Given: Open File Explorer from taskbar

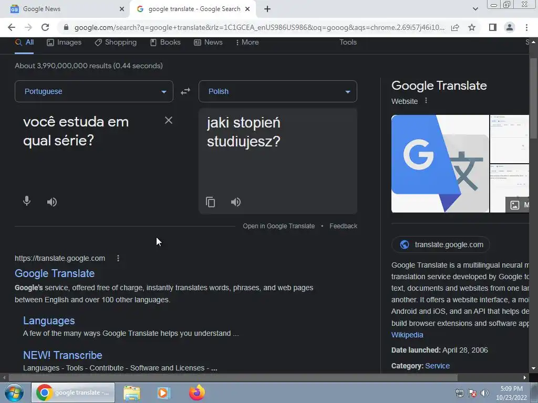Looking at the screenshot, I should (132, 393).
